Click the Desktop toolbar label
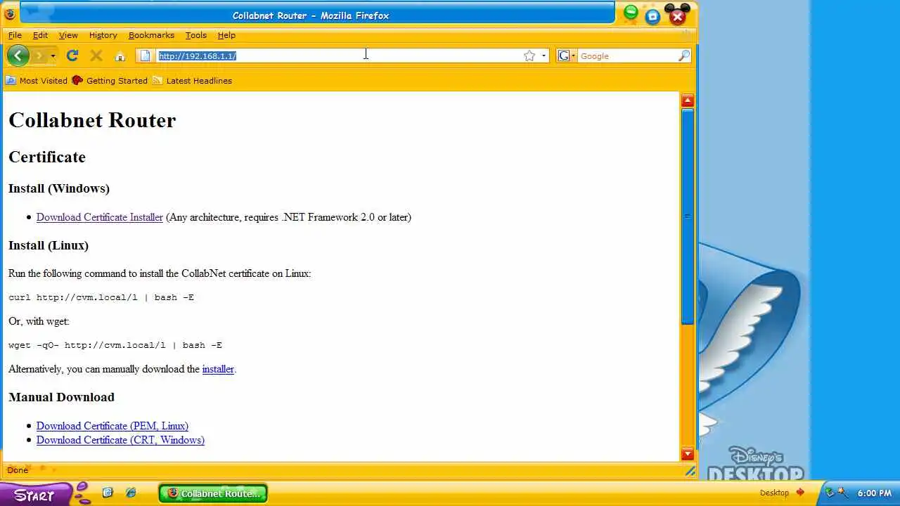 [774, 493]
